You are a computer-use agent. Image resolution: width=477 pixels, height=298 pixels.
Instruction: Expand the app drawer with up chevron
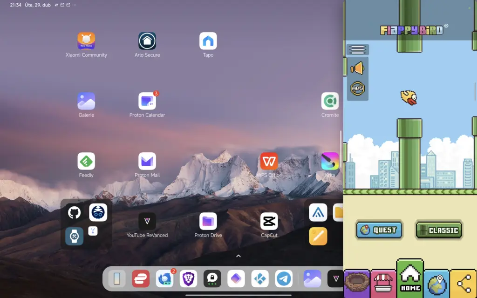click(238, 256)
